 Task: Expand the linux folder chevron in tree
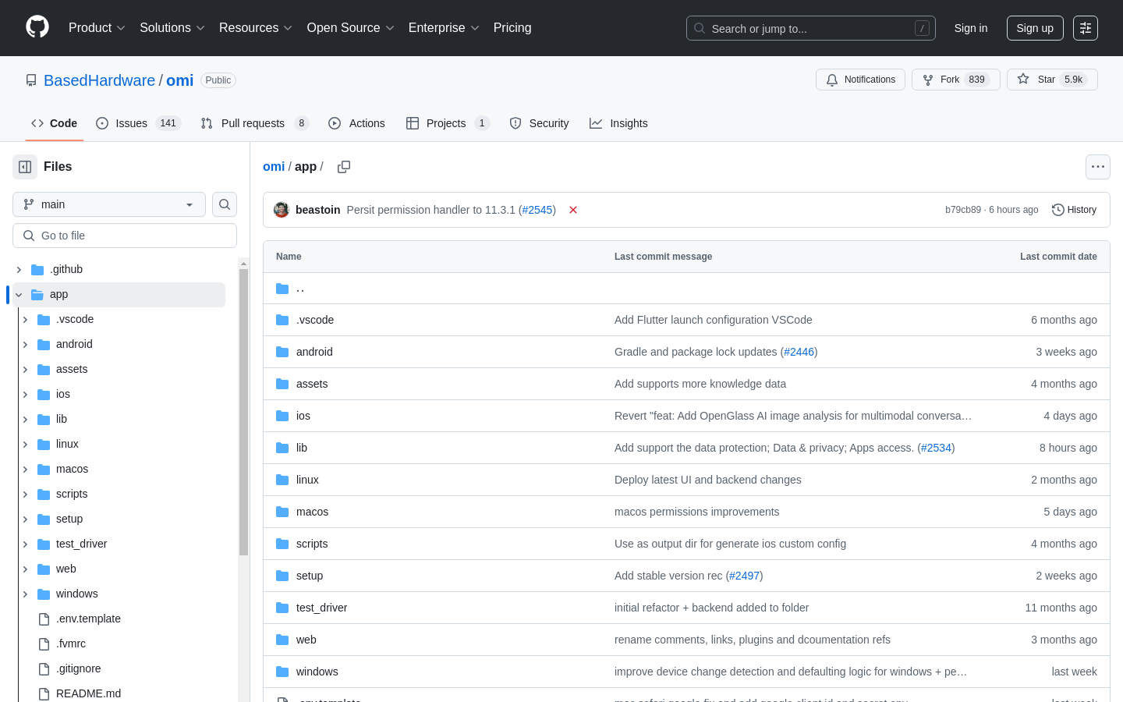click(25, 445)
